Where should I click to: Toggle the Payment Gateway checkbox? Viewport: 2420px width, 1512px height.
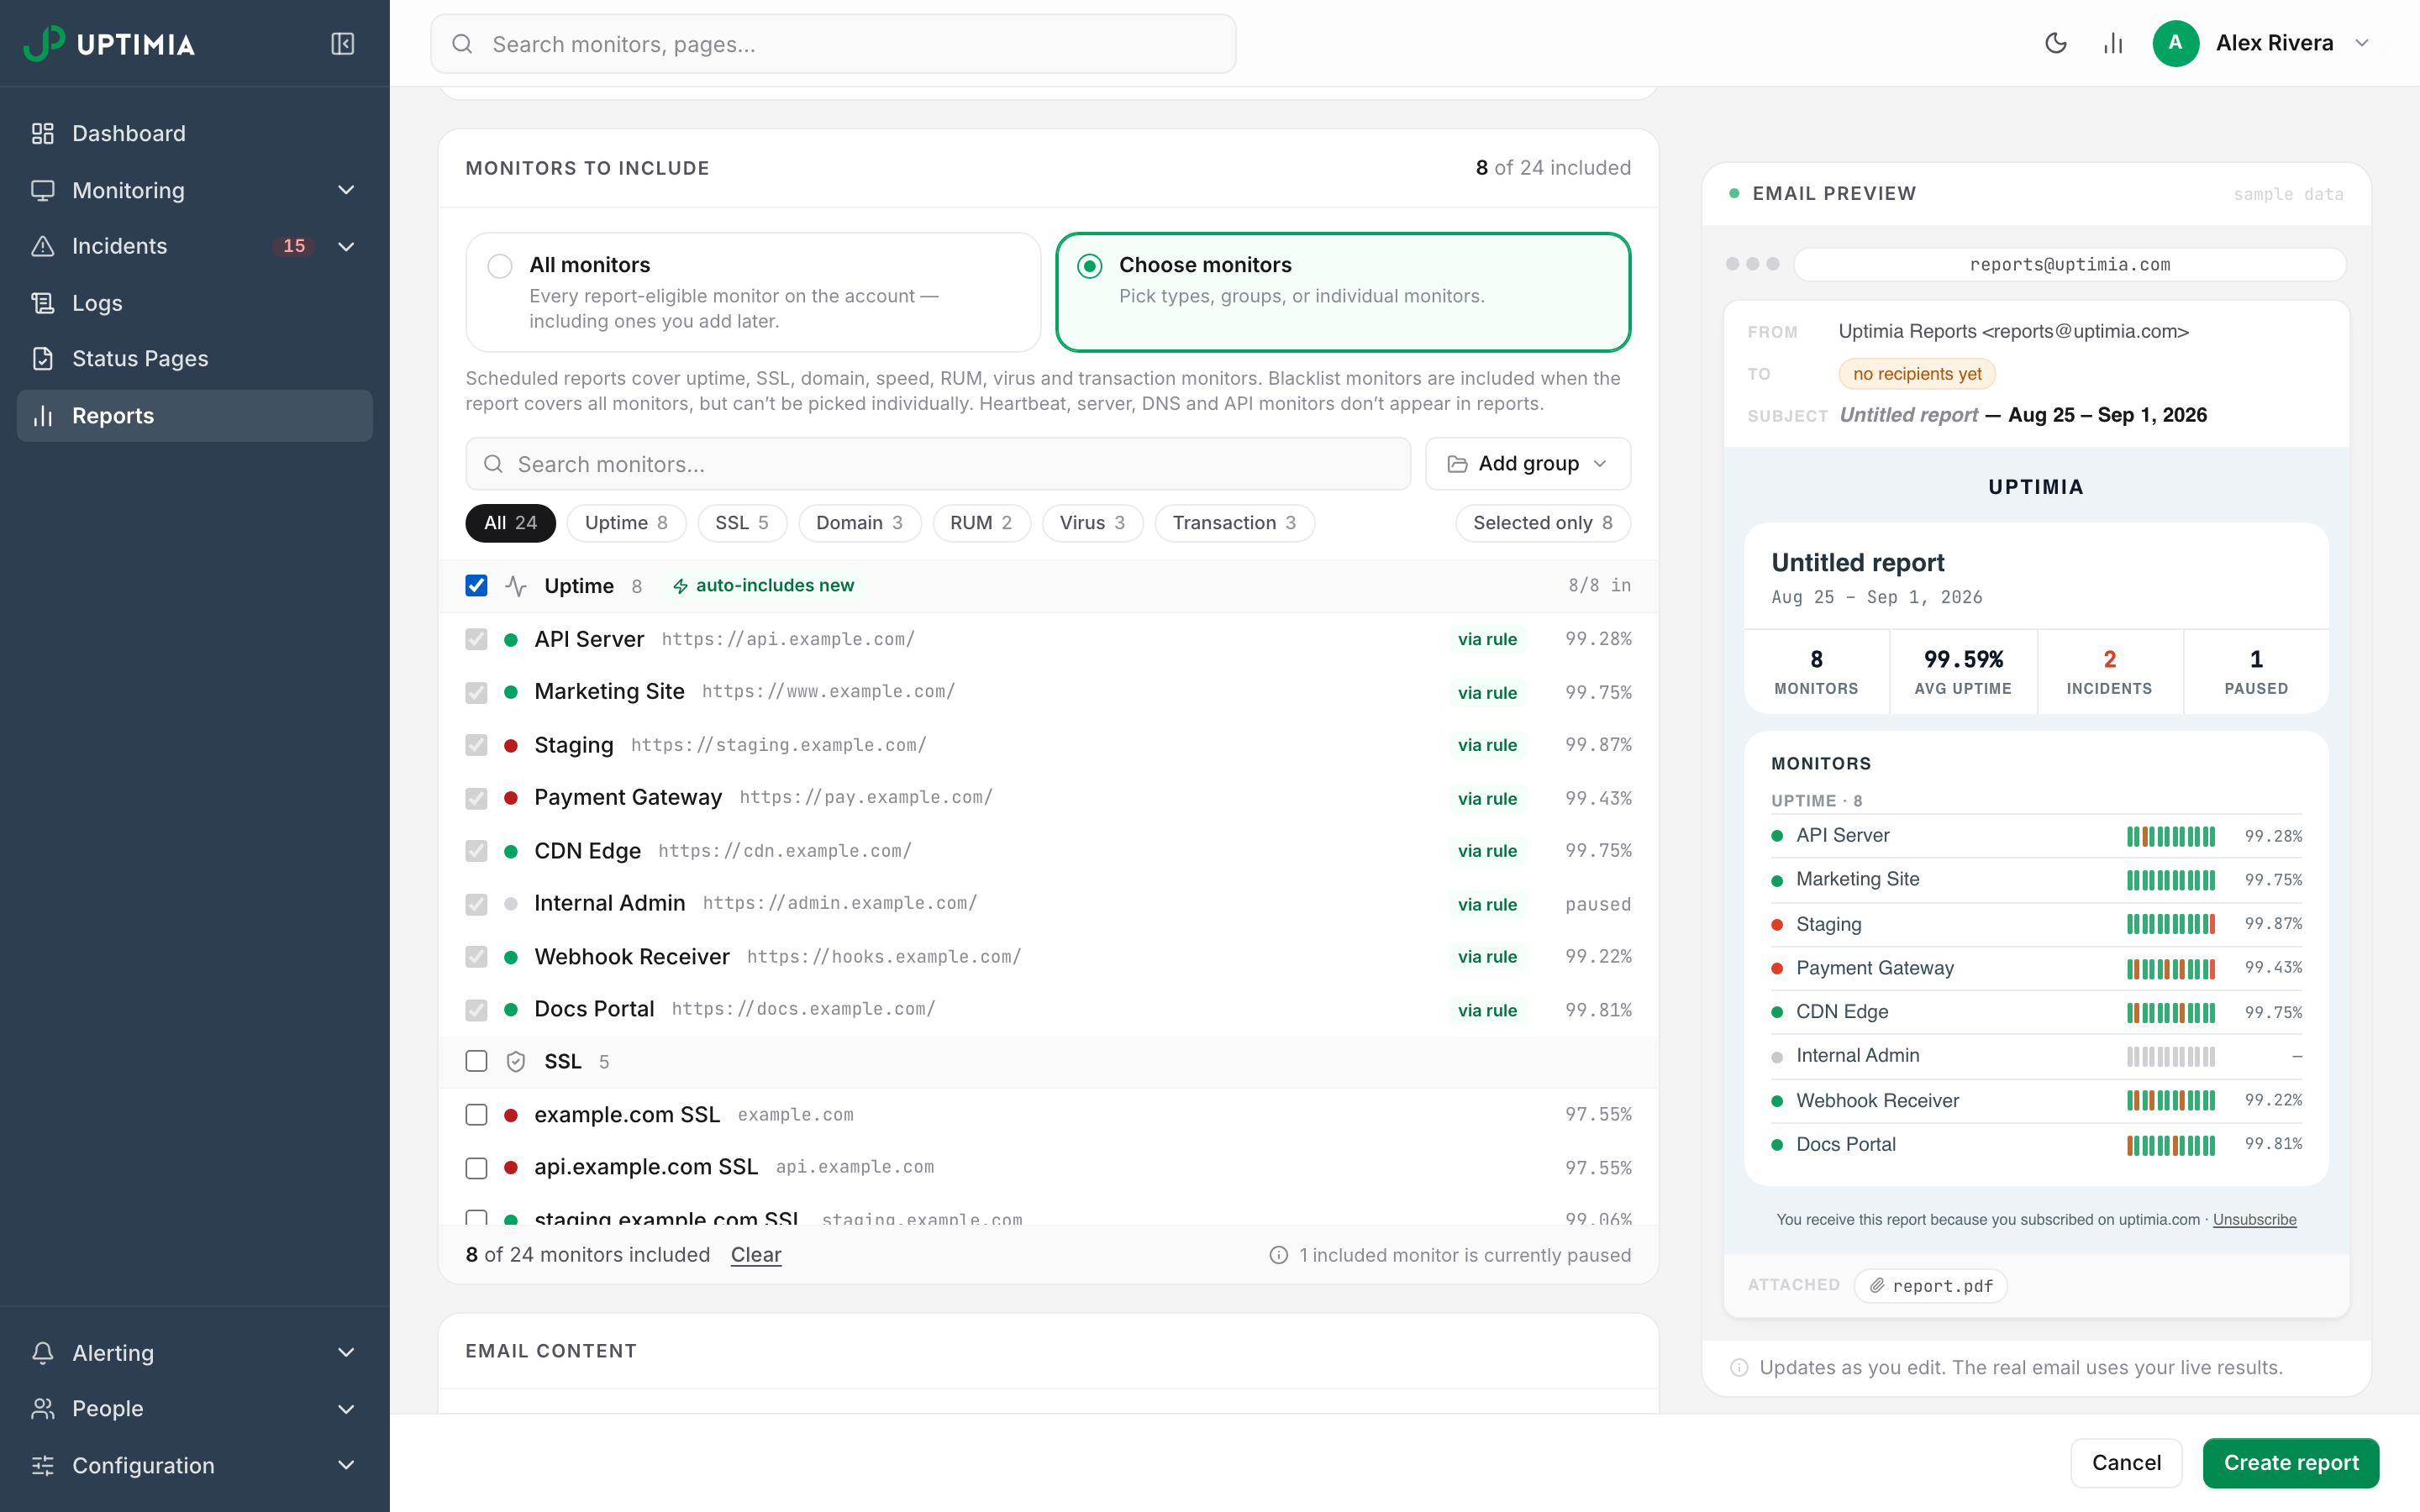click(x=477, y=798)
